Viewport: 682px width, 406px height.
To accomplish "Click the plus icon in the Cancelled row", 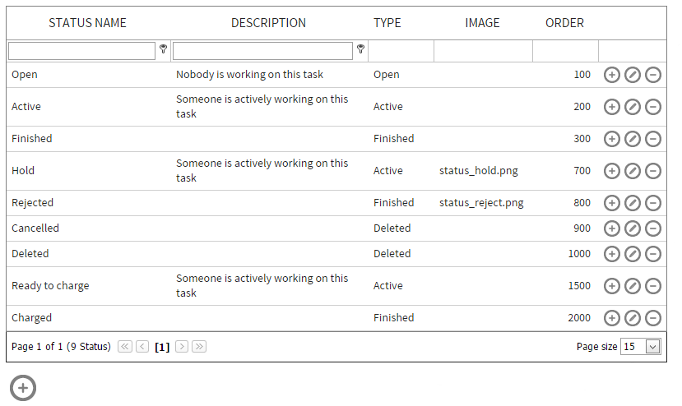I will [x=611, y=228].
